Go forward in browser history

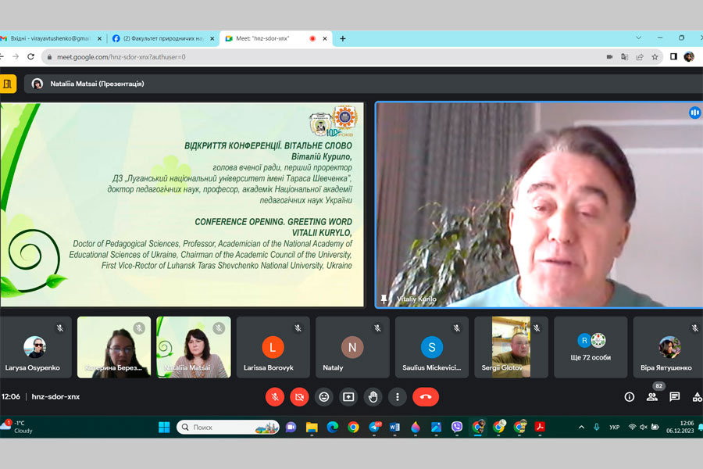16,56
